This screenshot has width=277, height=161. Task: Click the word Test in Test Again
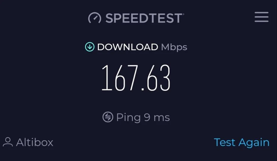pyautogui.click(x=224, y=142)
